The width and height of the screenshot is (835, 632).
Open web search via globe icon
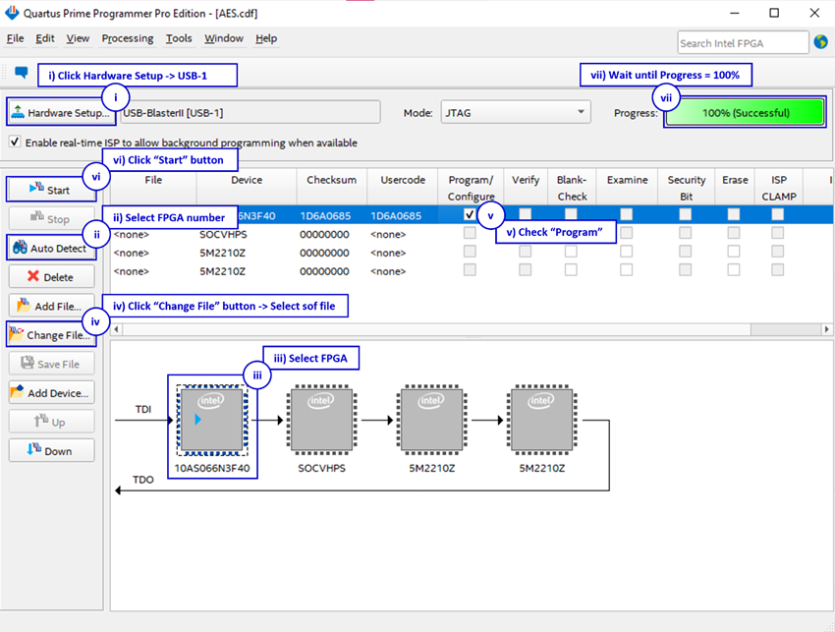coord(820,41)
